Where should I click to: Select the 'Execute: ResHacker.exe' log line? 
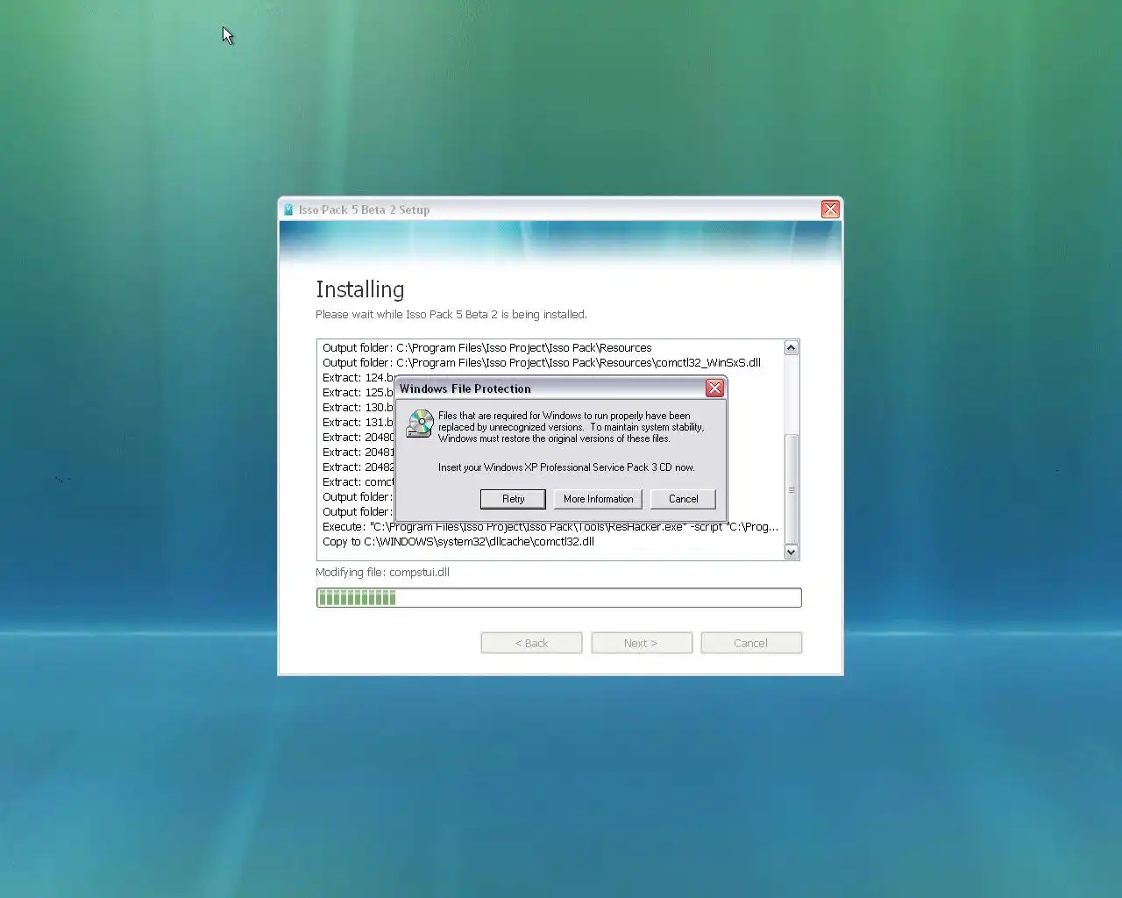click(x=550, y=527)
